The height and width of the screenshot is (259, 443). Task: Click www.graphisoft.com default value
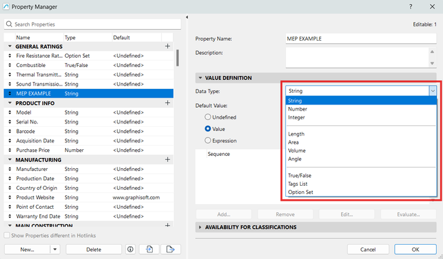[x=136, y=197]
